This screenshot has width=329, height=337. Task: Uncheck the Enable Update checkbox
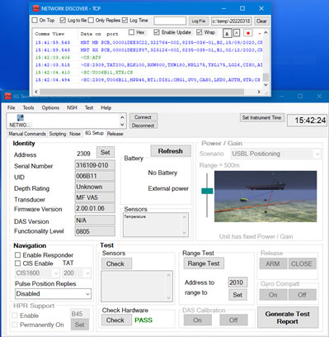(157, 32)
